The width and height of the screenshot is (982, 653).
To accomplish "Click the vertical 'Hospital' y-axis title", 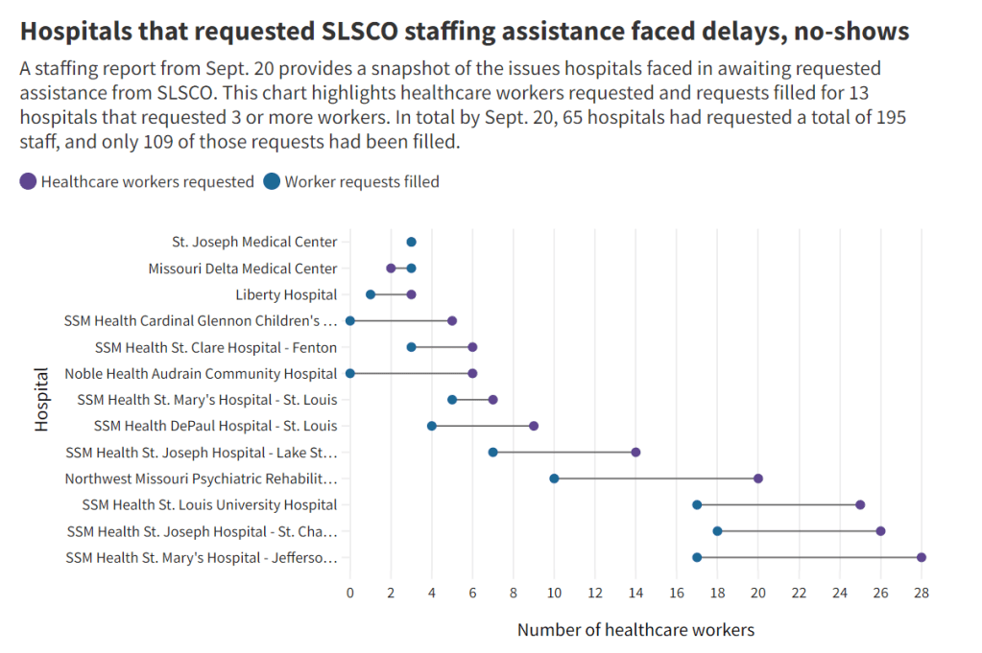I will click(41, 399).
